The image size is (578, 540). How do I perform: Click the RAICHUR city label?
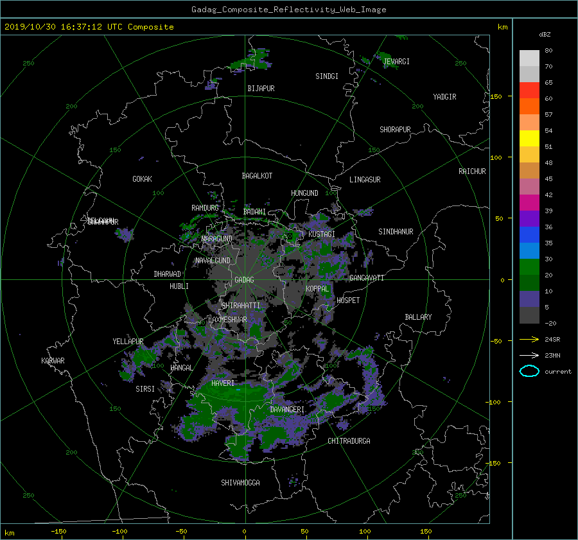click(472, 171)
